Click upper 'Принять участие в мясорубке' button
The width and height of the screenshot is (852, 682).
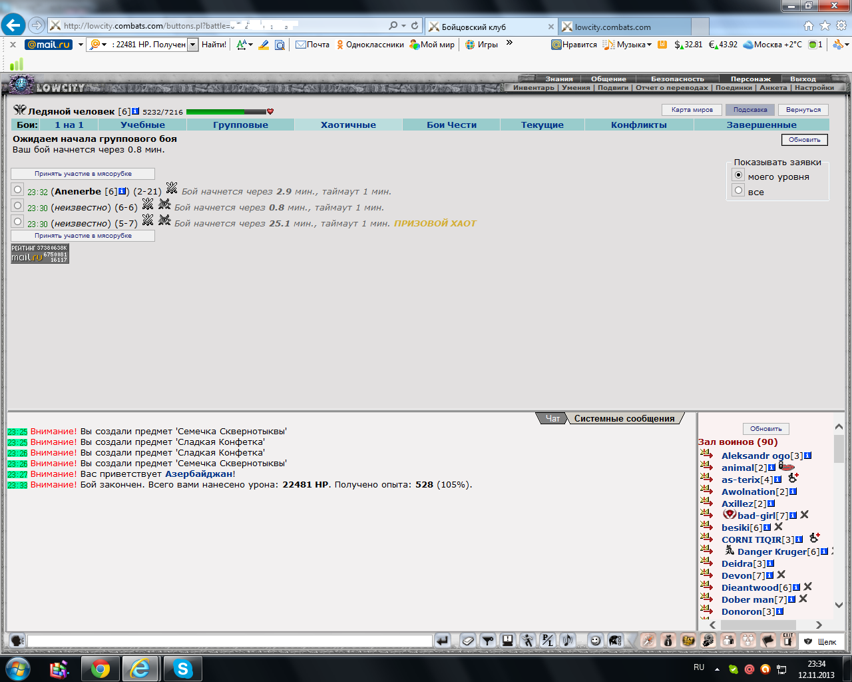click(83, 174)
